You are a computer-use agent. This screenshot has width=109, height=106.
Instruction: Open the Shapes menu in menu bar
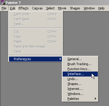point(75,8)
